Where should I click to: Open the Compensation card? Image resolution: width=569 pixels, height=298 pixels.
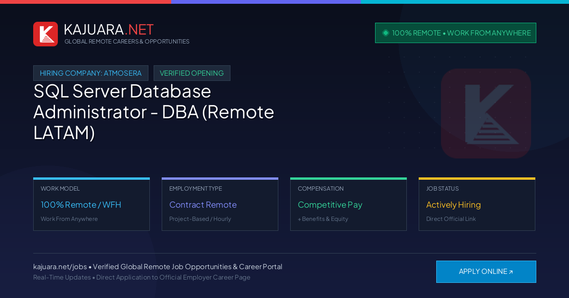[x=349, y=204]
